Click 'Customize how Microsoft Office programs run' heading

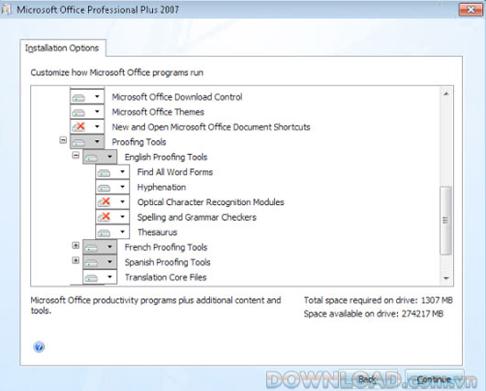pyautogui.click(x=116, y=72)
